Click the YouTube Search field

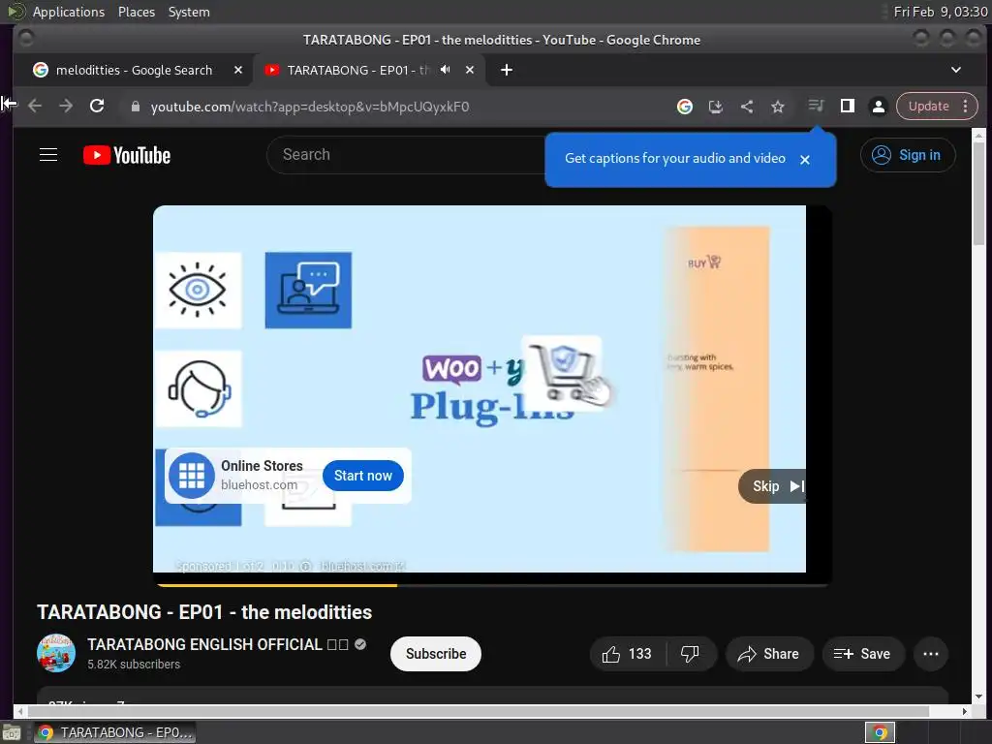click(x=405, y=155)
